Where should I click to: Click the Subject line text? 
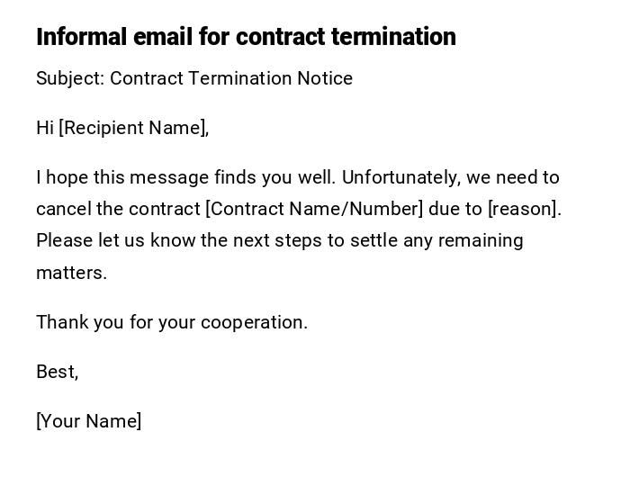193,78
